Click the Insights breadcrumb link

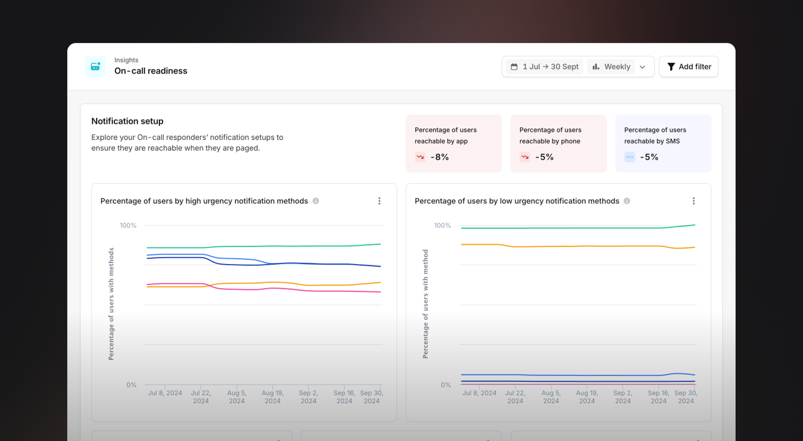(126, 60)
